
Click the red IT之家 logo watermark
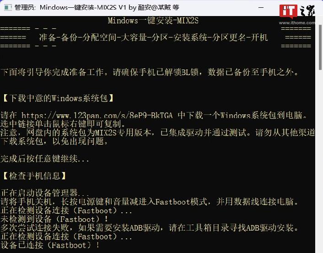coord(288,11)
